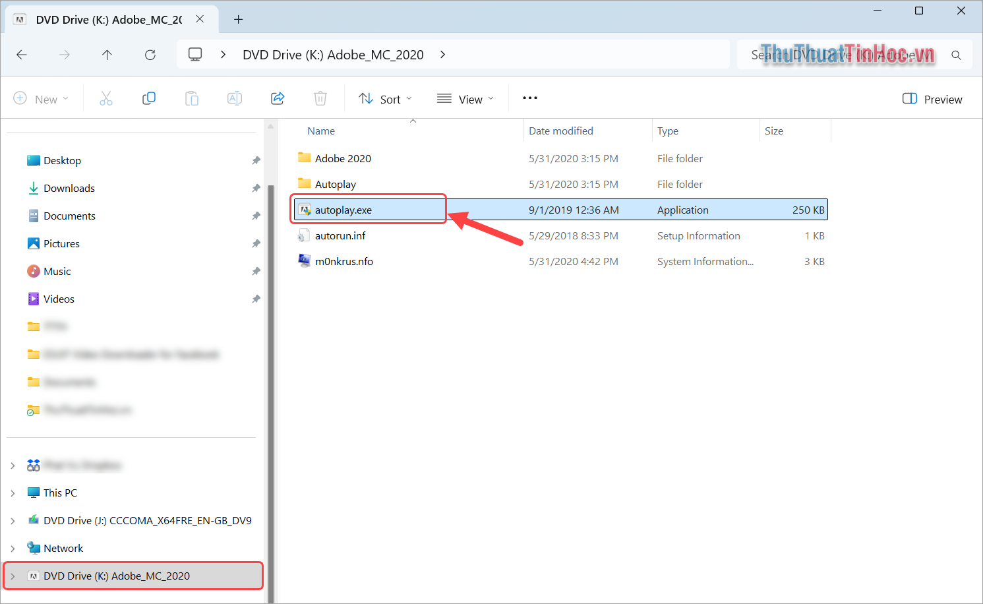983x604 pixels.
Task: Click the Setup Information type cell
Action: pyautogui.click(x=699, y=235)
